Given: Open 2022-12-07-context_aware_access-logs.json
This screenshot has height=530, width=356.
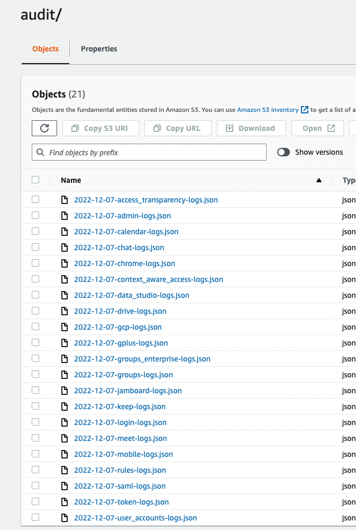Looking at the screenshot, I should click(149, 279).
